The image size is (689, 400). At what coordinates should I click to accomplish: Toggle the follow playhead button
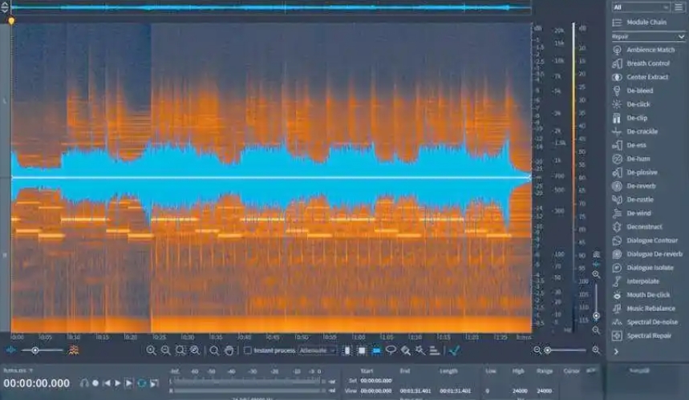tap(154, 383)
